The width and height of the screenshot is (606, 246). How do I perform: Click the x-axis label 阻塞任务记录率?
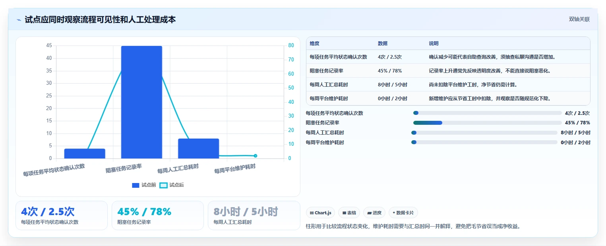point(124,168)
